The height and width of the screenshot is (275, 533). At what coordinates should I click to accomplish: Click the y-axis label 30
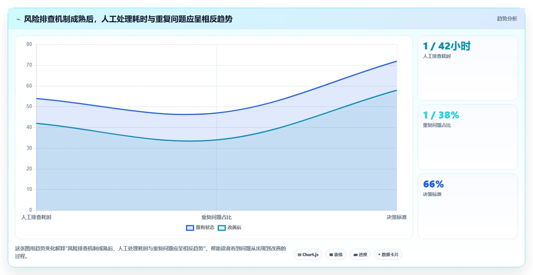point(29,148)
